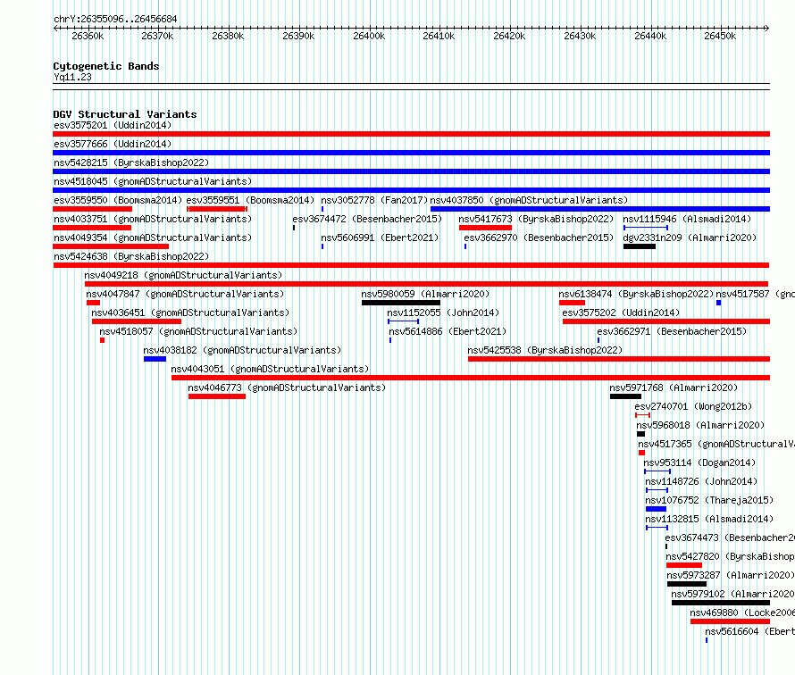Select the esv3577666 (Uddin2014) blue variant bar
This screenshot has width=795, height=675.
click(x=411, y=153)
